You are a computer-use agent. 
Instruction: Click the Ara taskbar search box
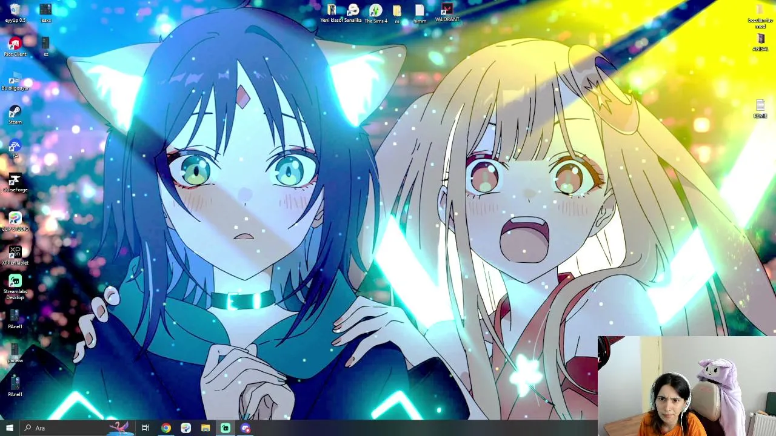pos(78,428)
